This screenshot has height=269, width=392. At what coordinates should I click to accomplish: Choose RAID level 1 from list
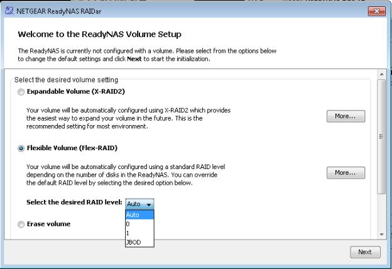139,233
